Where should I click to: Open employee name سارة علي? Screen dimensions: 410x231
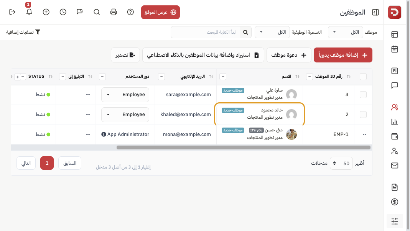[x=274, y=90]
